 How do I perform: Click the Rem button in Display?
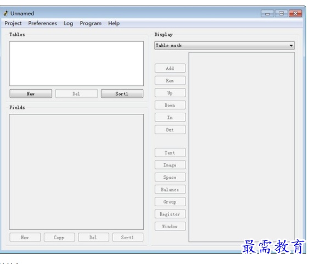click(x=170, y=80)
